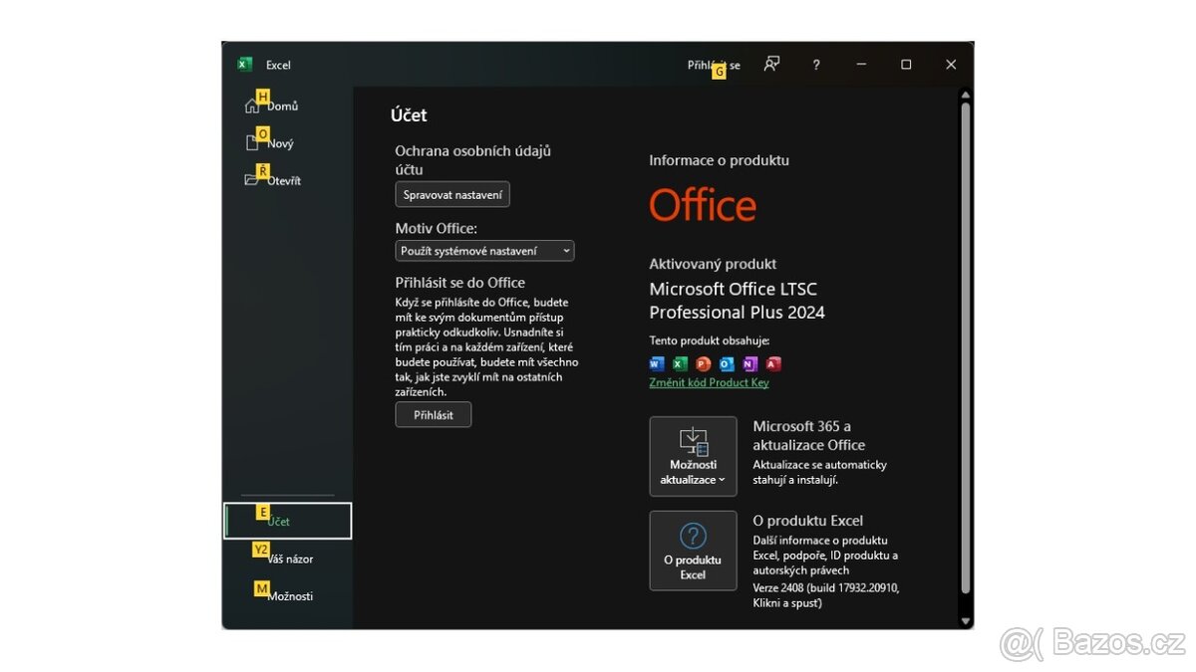Screen dimensions: 1196x672
Task: Click the Excel logo in title bar
Action: pyautogui.click(x=244, y=65)
